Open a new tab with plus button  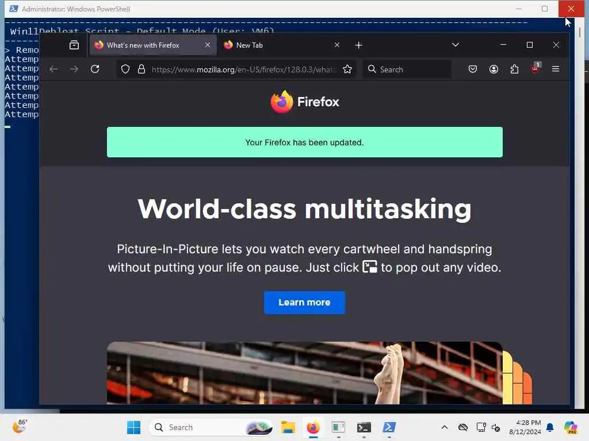tap(358, 45)
